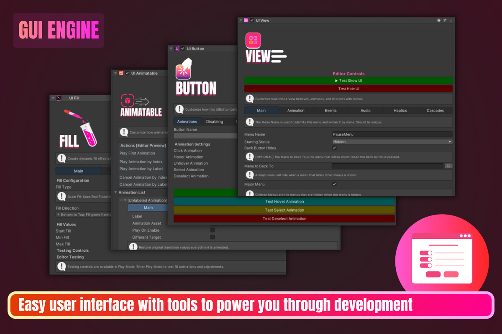Click the UI View script icon in header

click(246, 20)
